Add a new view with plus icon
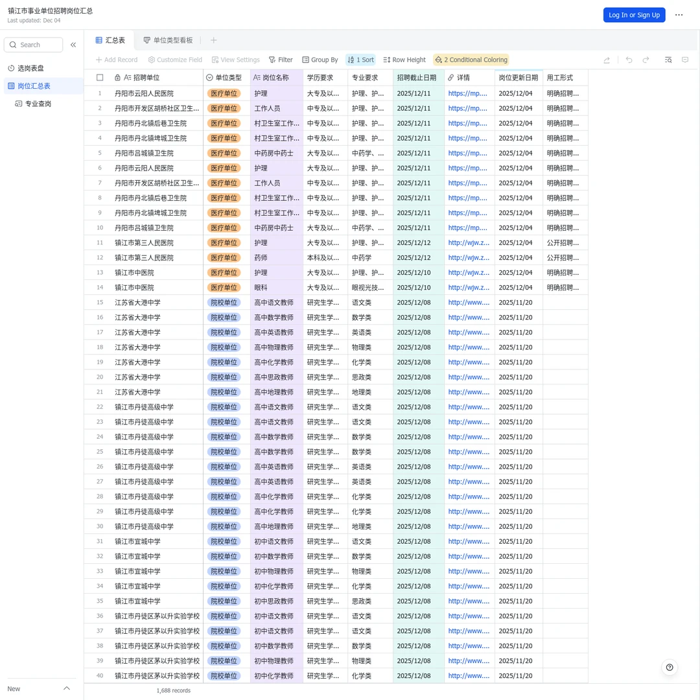The image size is (700, 700). click(x=214, y=40)
